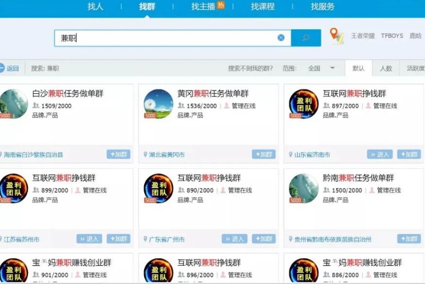Viewport: 425px width, 284px height.
Task: Select the 找服务 tab
Action: (323, 7)
